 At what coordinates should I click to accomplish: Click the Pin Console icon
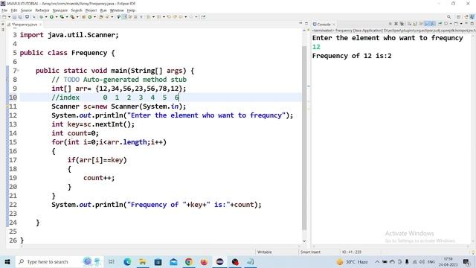click(440, 24)
